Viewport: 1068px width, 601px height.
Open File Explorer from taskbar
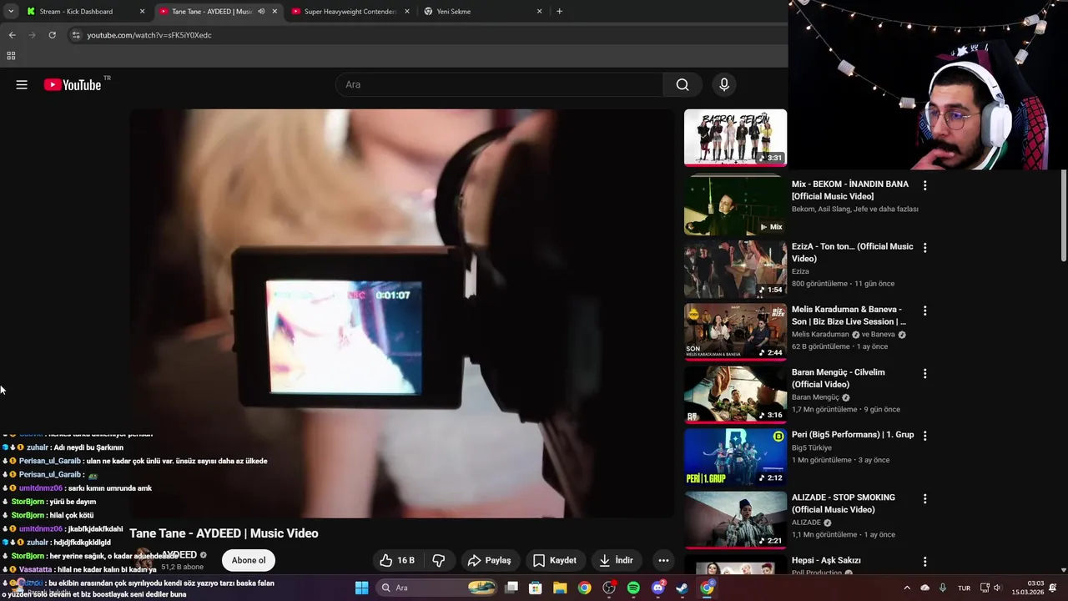[560, 588]
